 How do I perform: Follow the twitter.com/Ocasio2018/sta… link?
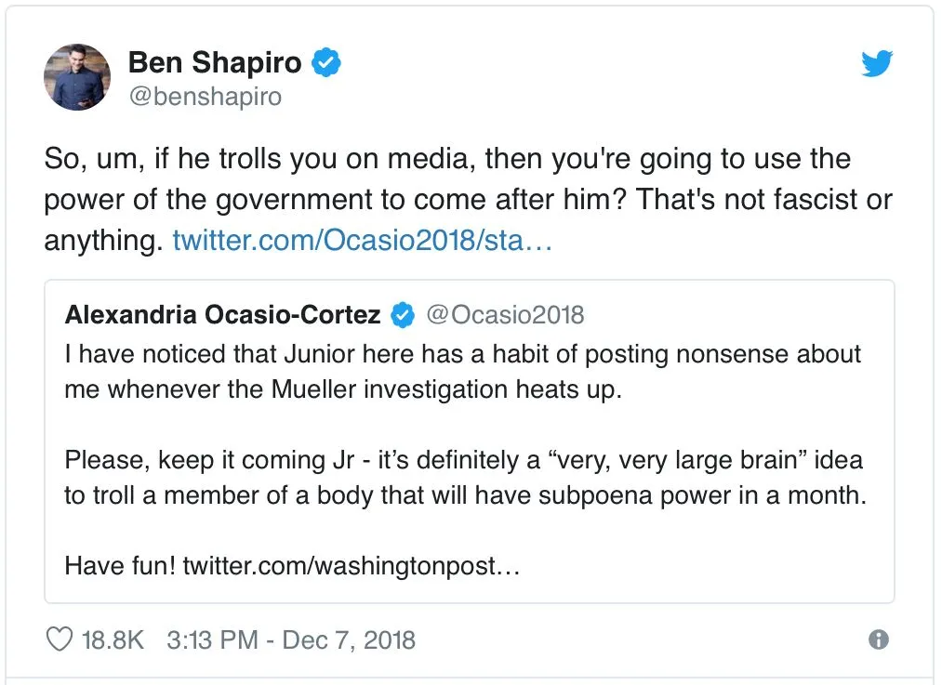(363, 242)
